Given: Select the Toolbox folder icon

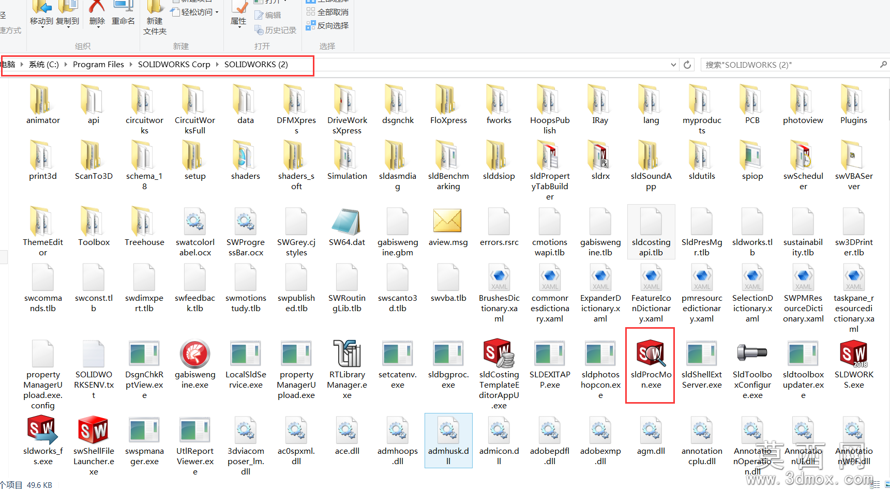Looking at the screenshot, I should tap(93, 221).
